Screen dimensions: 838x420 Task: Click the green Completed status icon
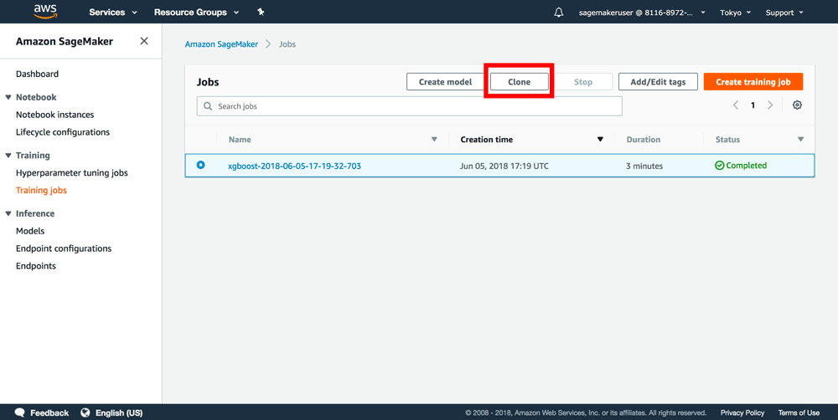719,166
